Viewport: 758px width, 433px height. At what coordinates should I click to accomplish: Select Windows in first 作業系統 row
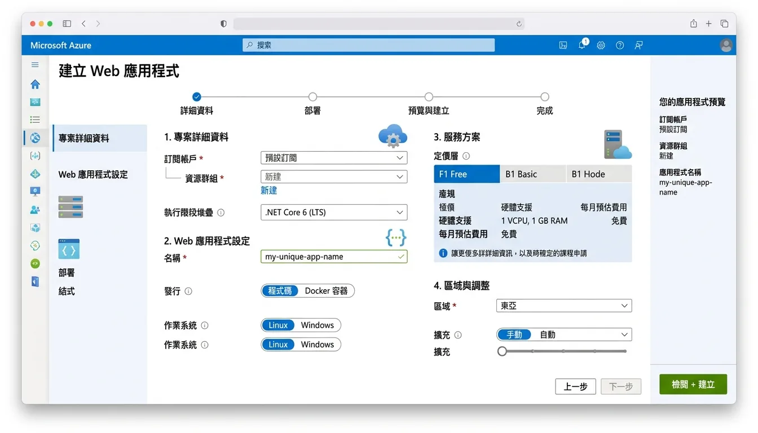pyautogui.click(x=318, y=325)
